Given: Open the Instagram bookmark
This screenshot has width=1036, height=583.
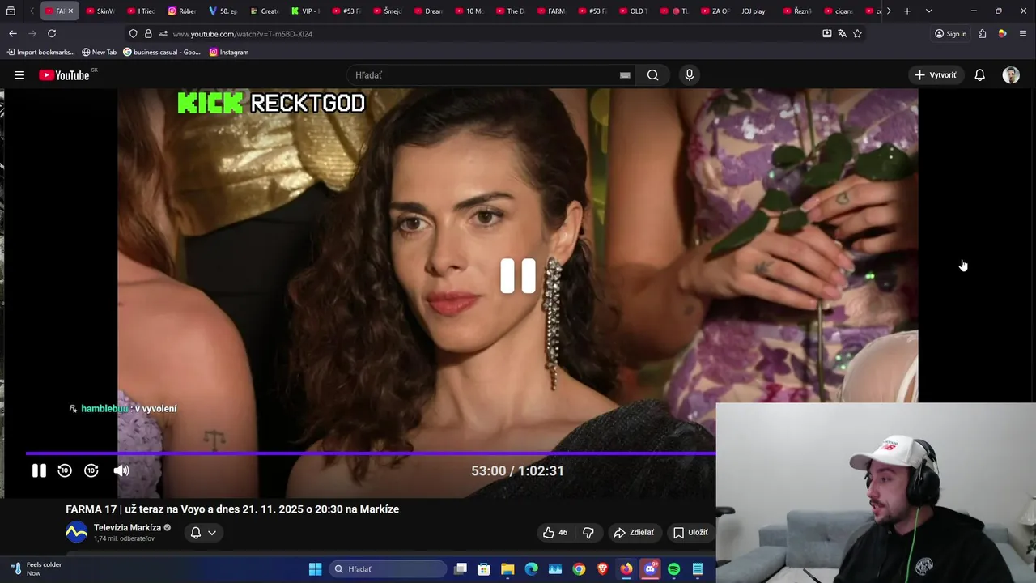Looking at the screenshot, I should 229,52.
